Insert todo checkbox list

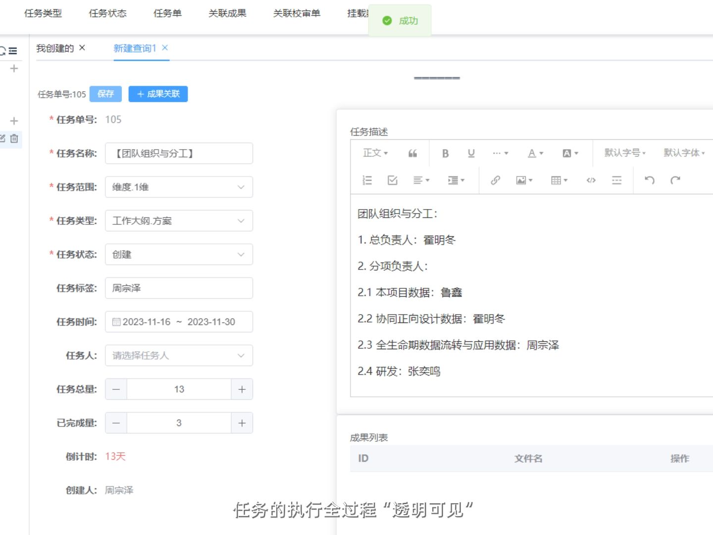[x=393, y=180]
